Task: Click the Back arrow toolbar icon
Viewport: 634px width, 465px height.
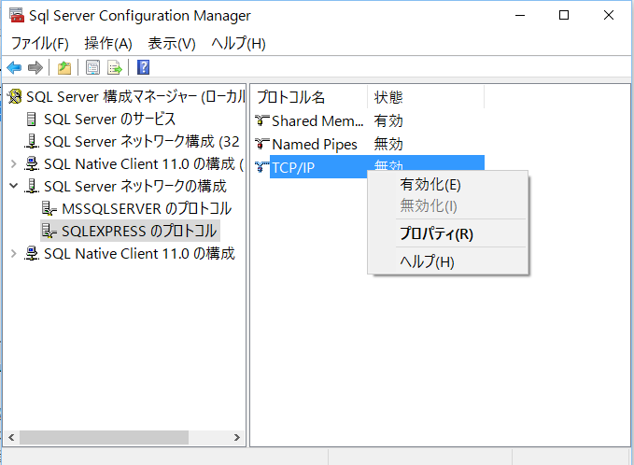Action: coord(14,67)
